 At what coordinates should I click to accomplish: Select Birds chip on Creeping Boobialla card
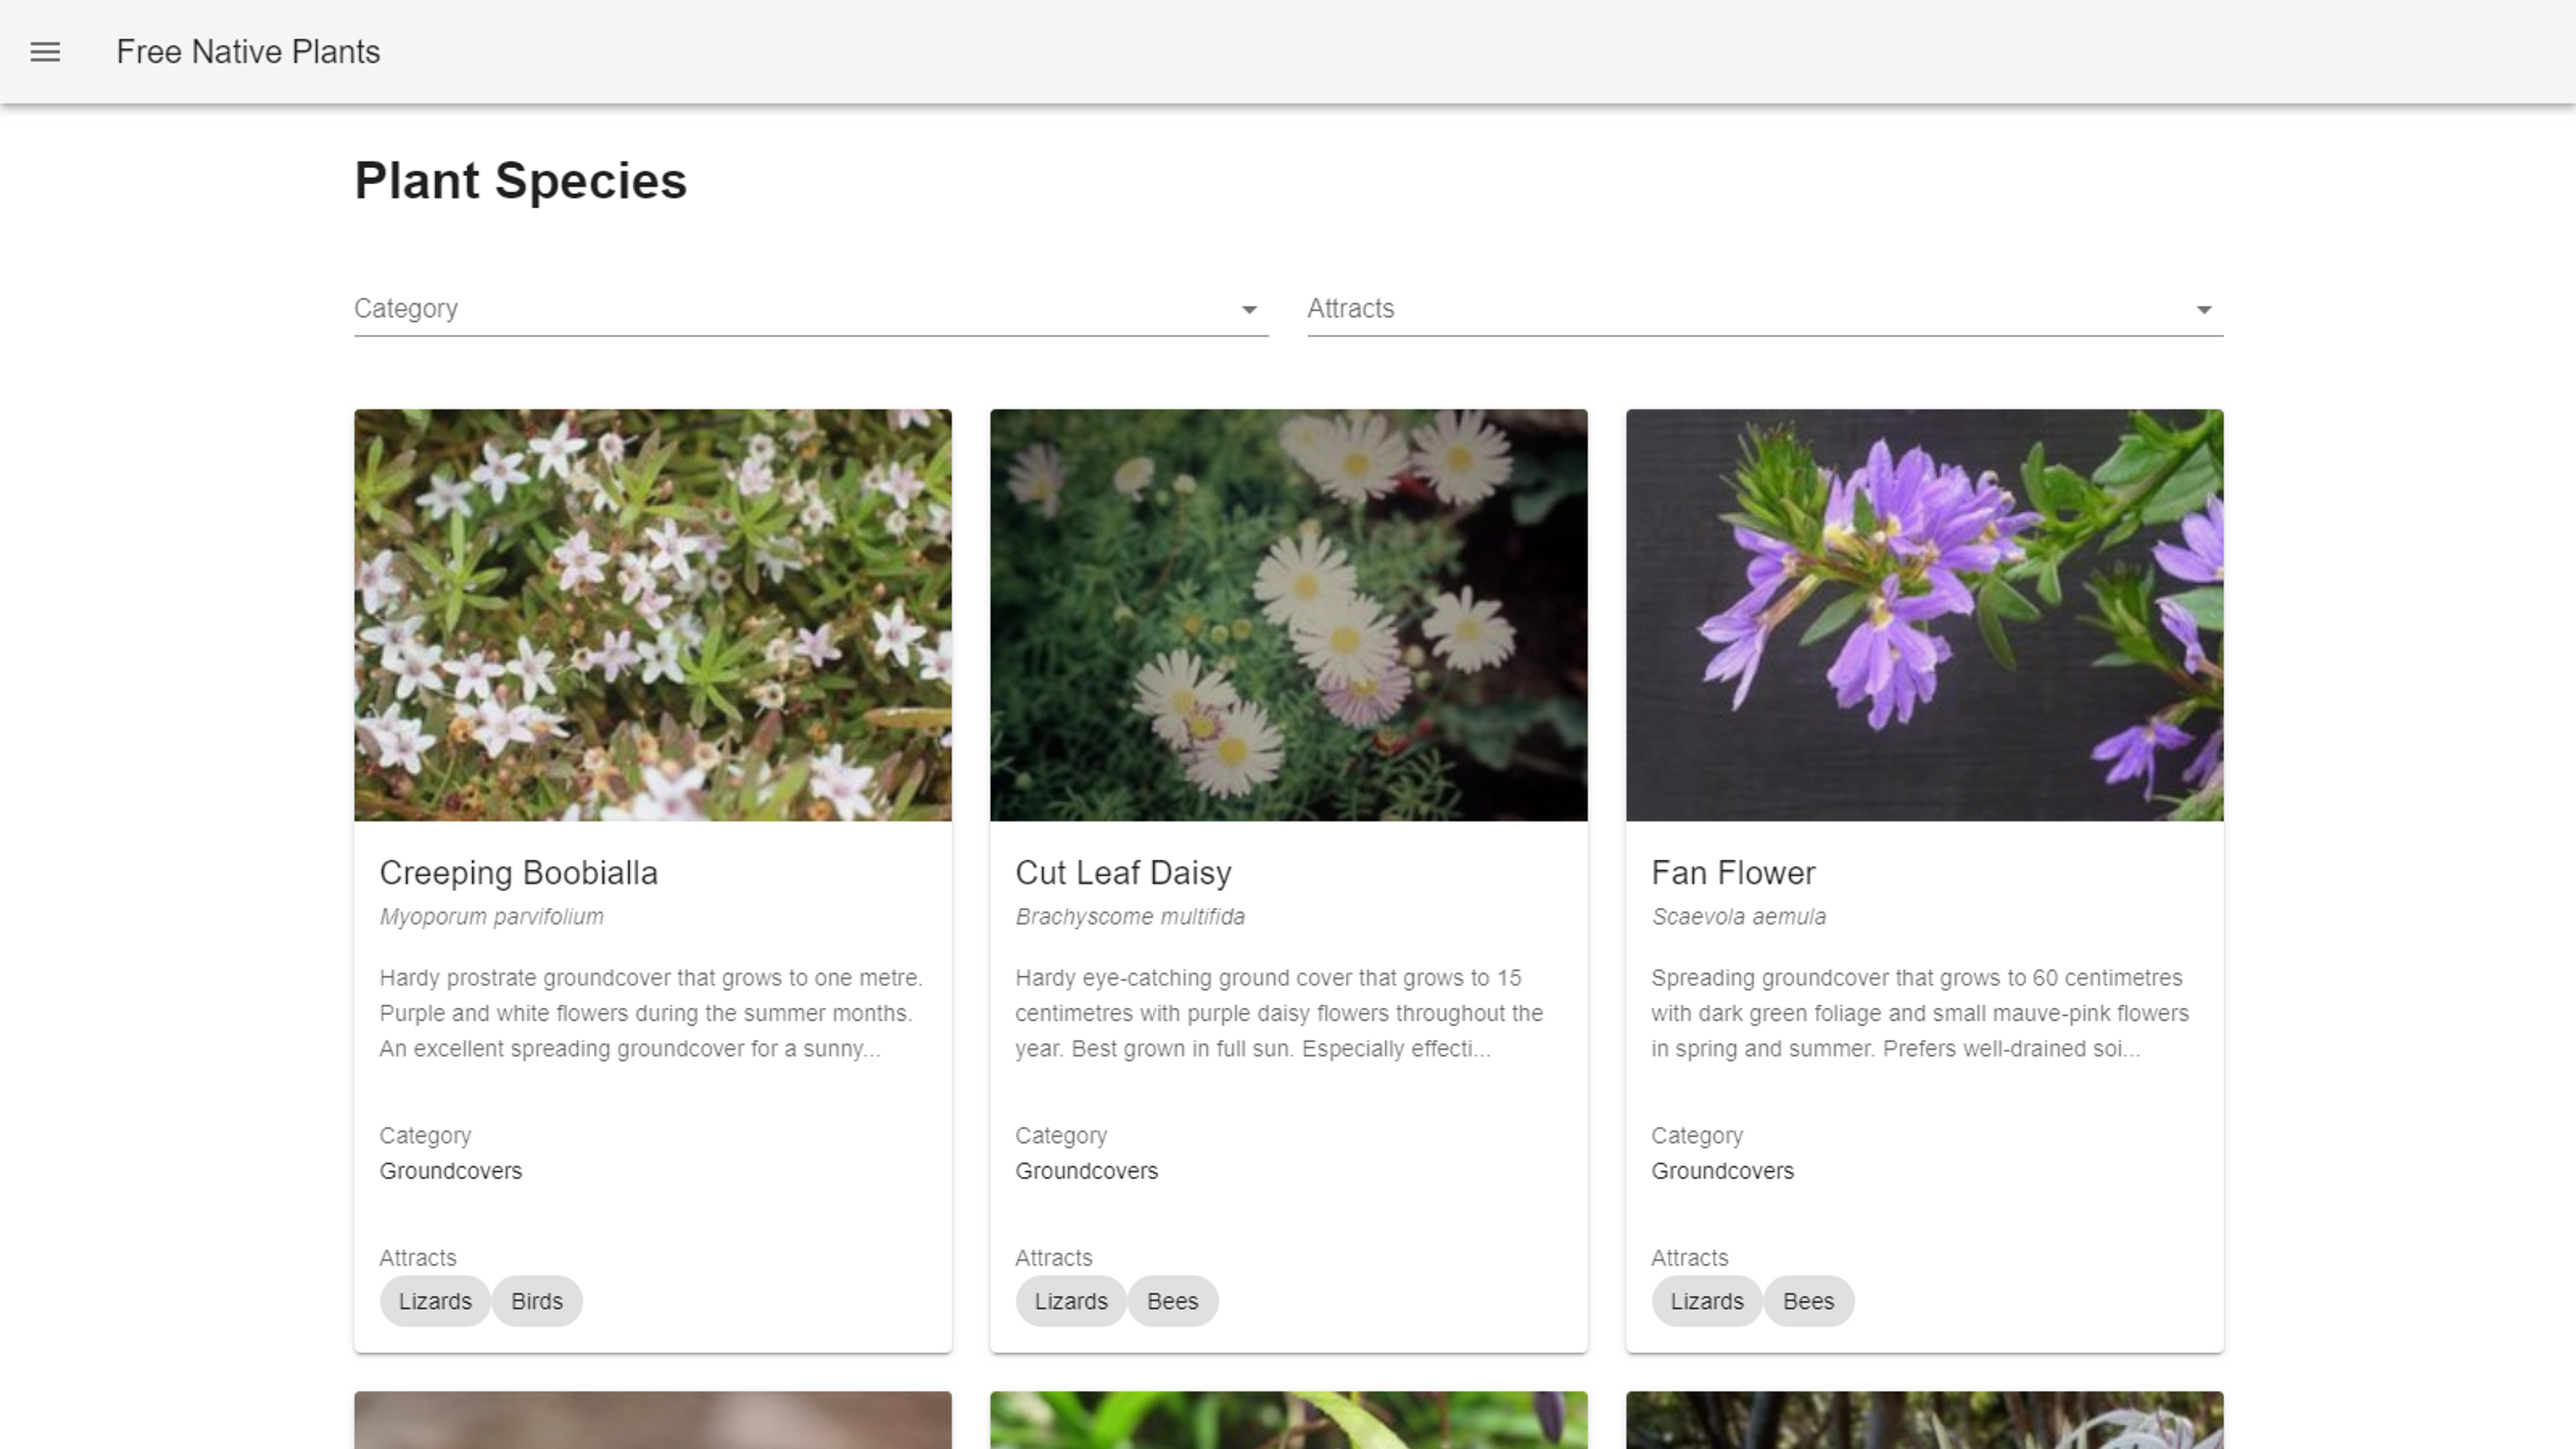537,1301
